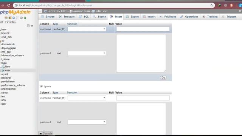Bookmark this page with star icon
Viewport: 242px width, 136px height.
pyautogui.click(x=211, y=5)
